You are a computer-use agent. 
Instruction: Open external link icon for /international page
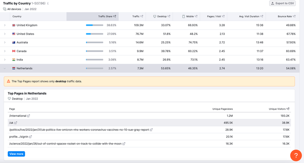pos(28,116)
